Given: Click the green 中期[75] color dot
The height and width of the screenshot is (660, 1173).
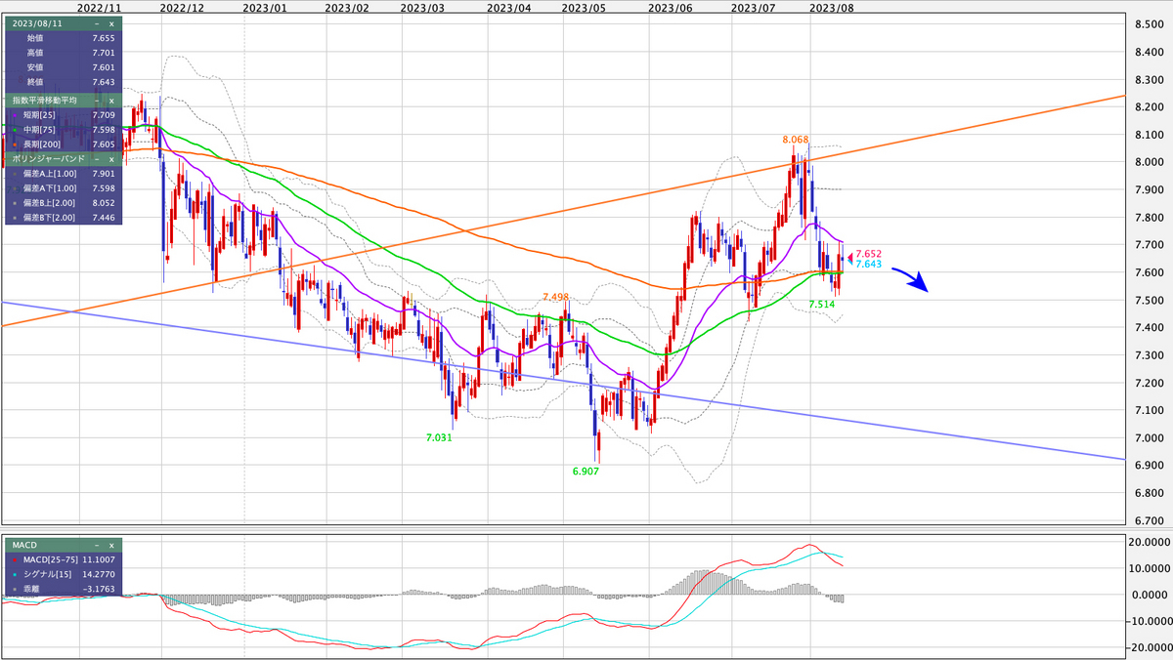Looking at the screenshot, I should coord(13,129).
